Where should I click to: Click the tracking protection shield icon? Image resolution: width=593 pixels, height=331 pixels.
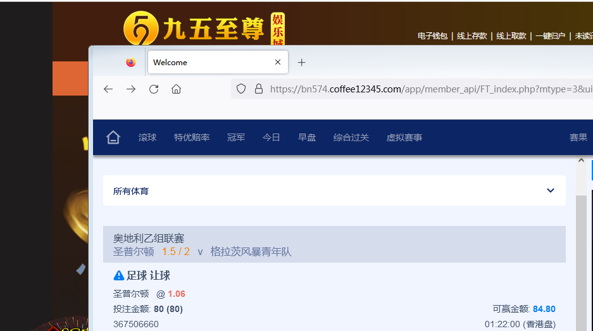pos(241,89)
